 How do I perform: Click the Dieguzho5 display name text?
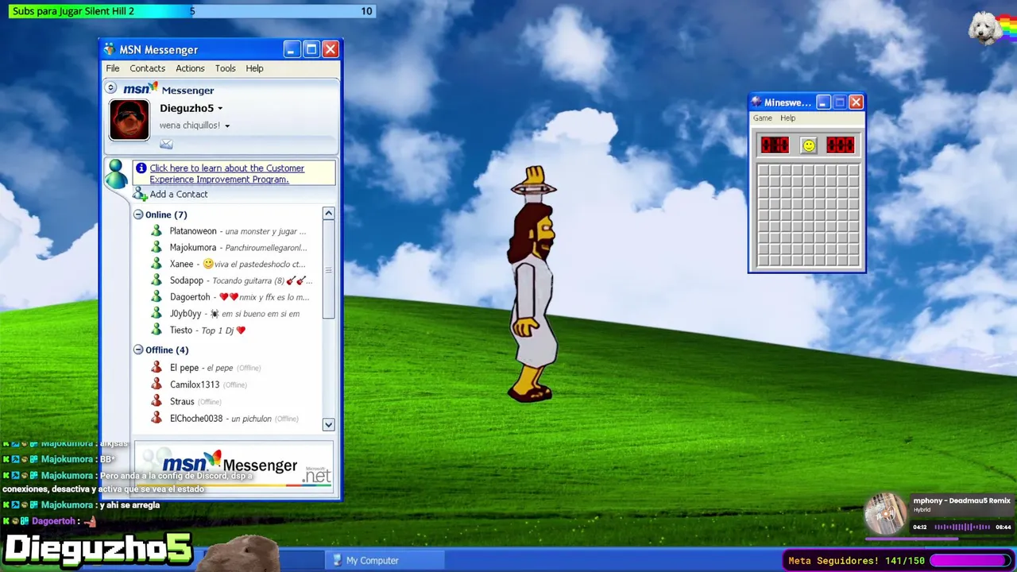click(x=187, y=109)
